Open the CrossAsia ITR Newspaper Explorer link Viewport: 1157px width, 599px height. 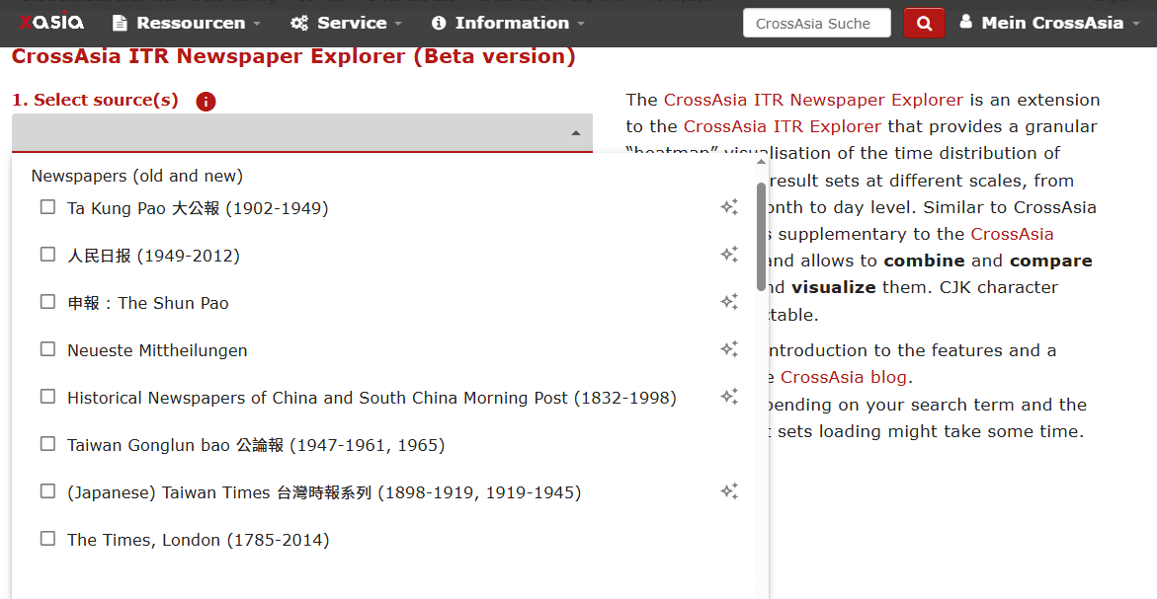pyautogui.click(x=813, y=100)
